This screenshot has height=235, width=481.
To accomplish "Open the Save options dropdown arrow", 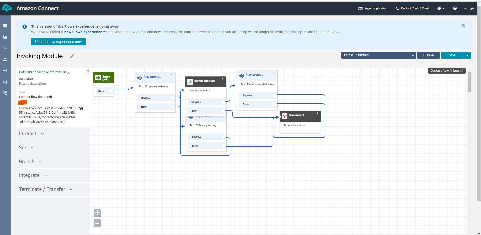I will [467, 55].
